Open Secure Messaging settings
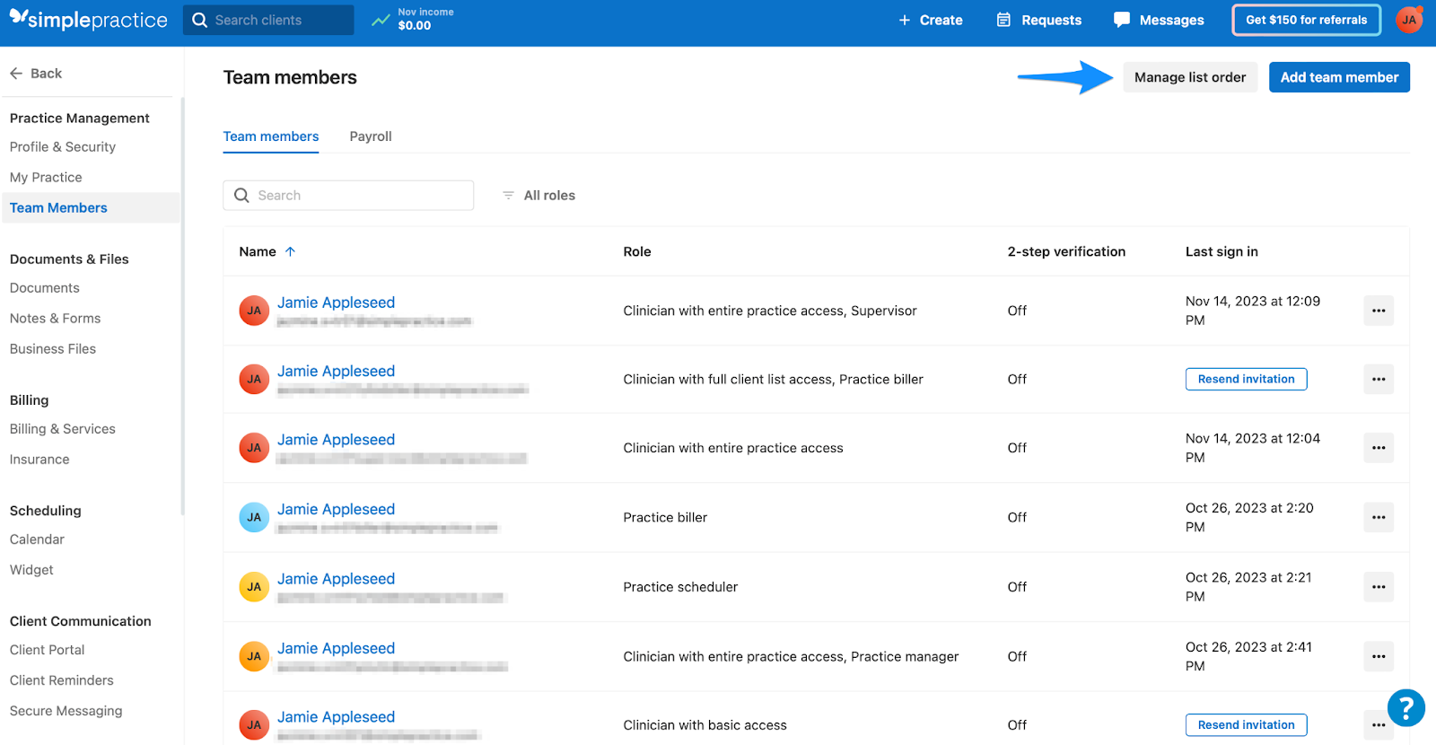Screen dimensions: 1436x745 (x=66, y=711)
